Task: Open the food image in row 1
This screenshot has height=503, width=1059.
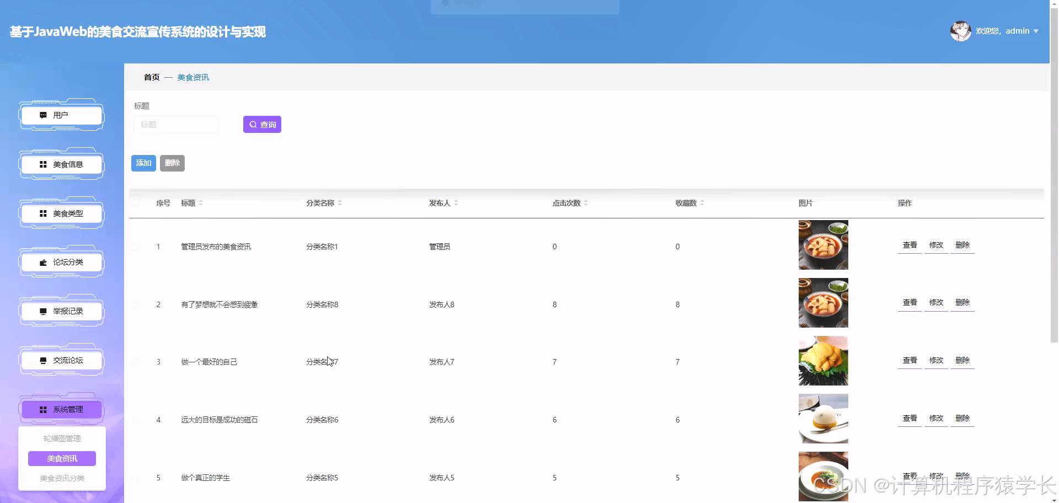Action: tap(823, 245)
